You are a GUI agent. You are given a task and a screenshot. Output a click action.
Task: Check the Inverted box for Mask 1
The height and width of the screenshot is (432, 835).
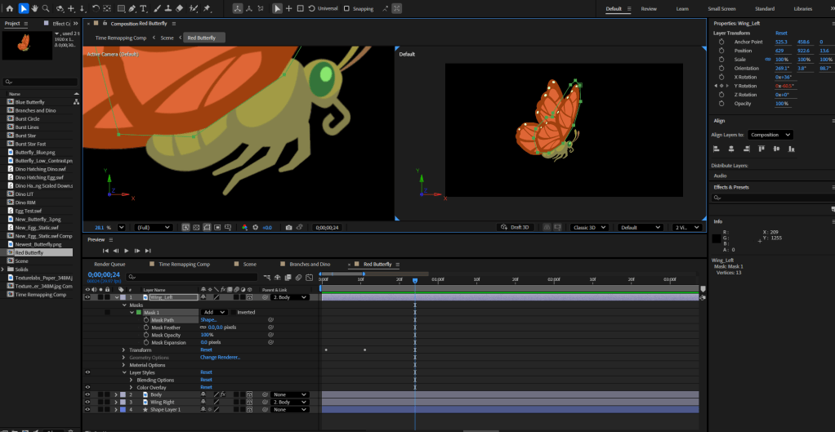pos(232,312)
